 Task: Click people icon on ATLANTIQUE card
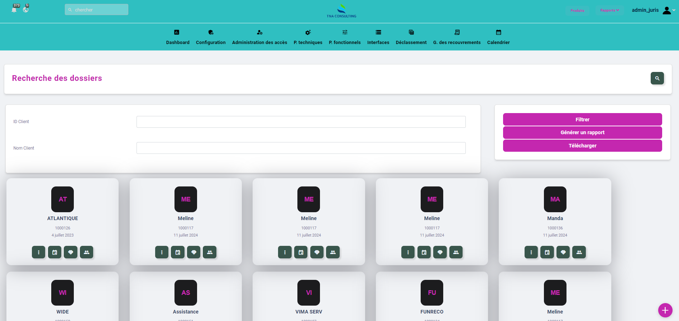point(86,252)
